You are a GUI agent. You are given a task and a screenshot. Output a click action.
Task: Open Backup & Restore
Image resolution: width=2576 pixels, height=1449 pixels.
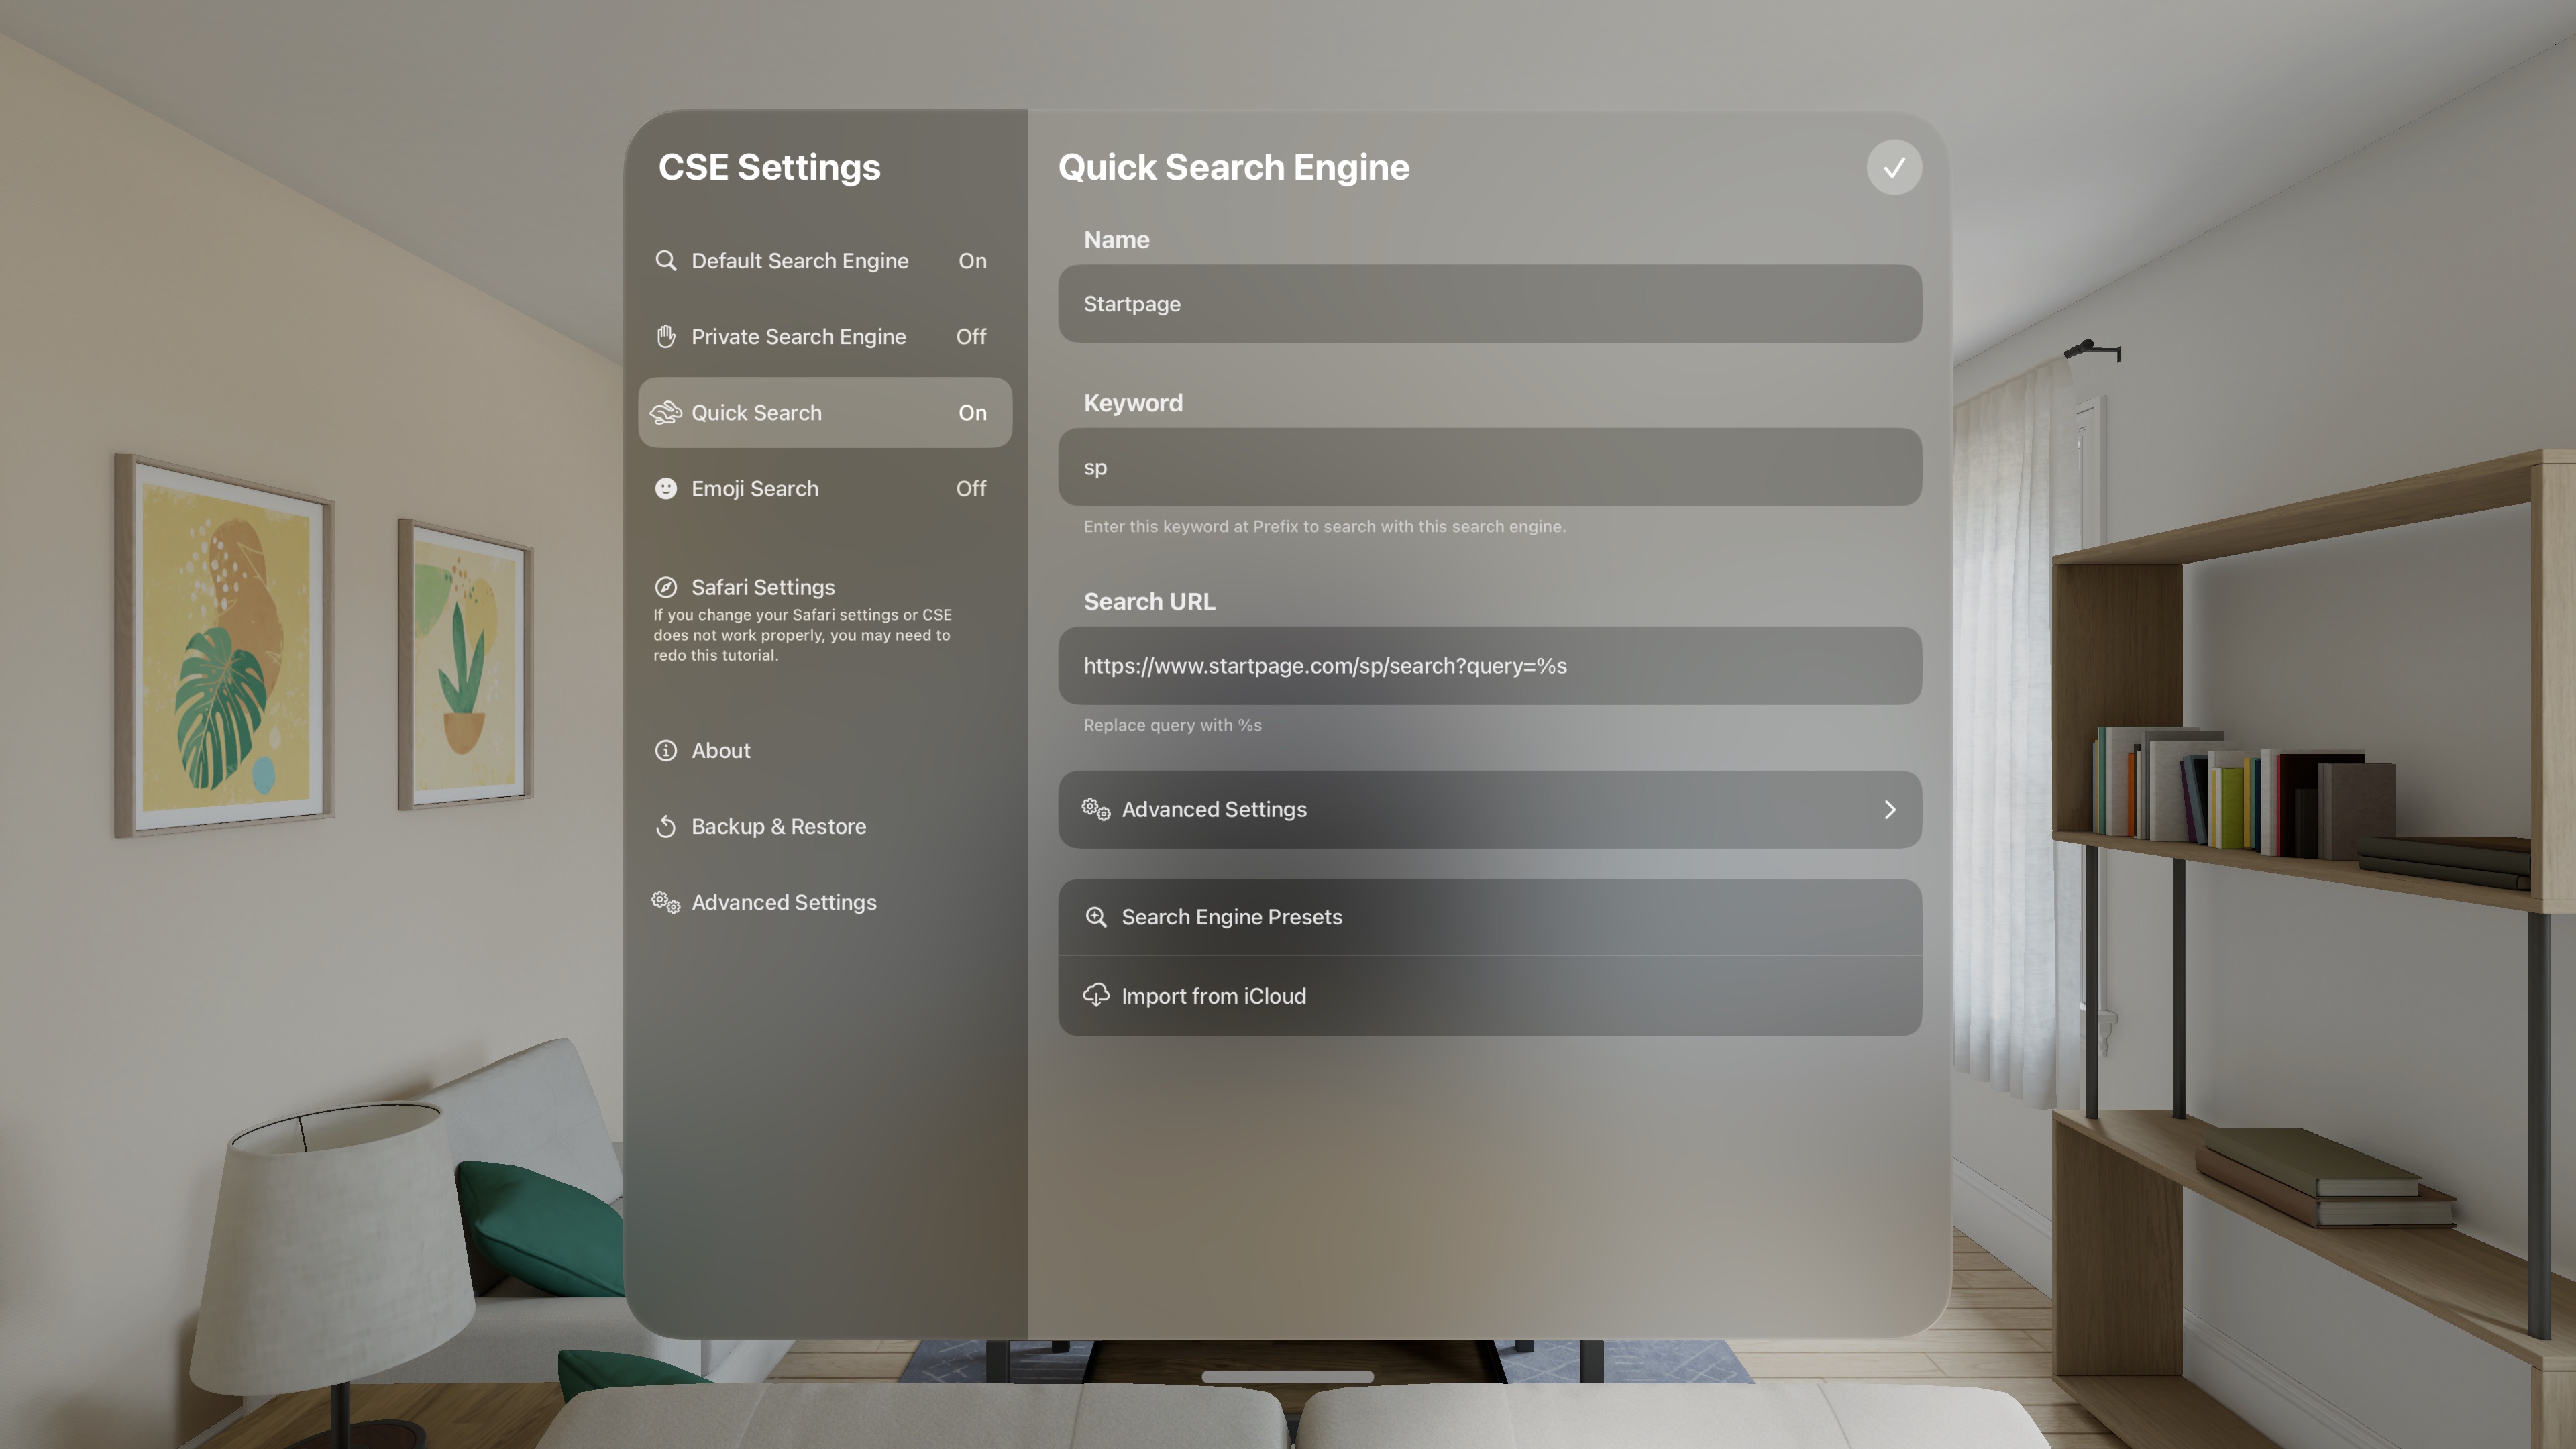point(825,827)
